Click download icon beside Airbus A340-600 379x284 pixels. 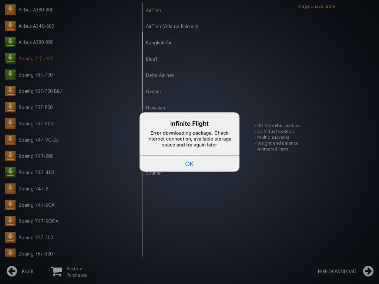[10, 26]
